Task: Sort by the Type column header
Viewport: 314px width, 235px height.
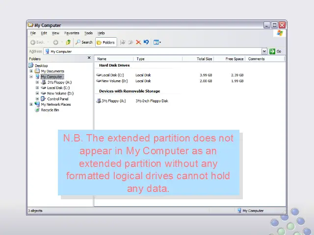Action: click(158, 59)
